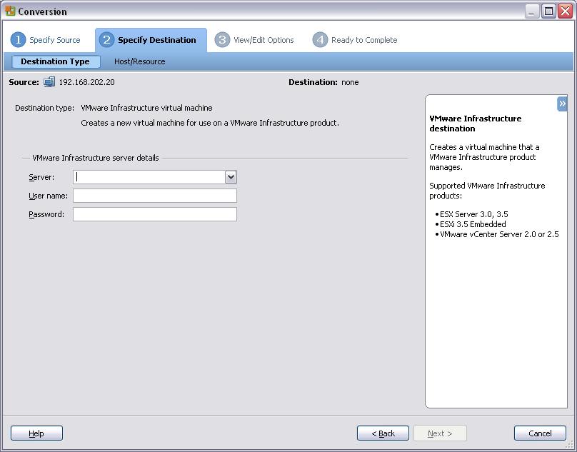Go to Ready to Complete step
The width and height of the screenshot is (577, 452).
(356, 40)
